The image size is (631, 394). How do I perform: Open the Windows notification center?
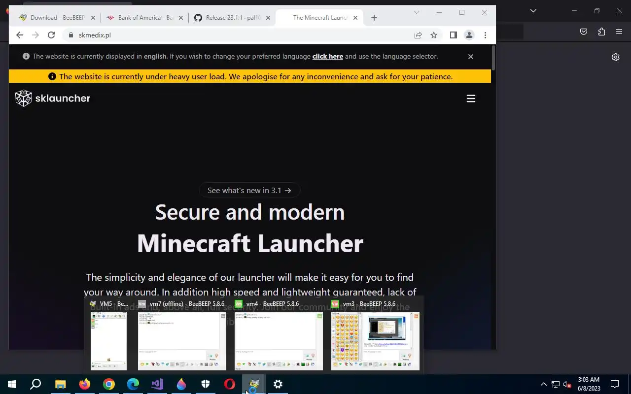pos(615,384)
